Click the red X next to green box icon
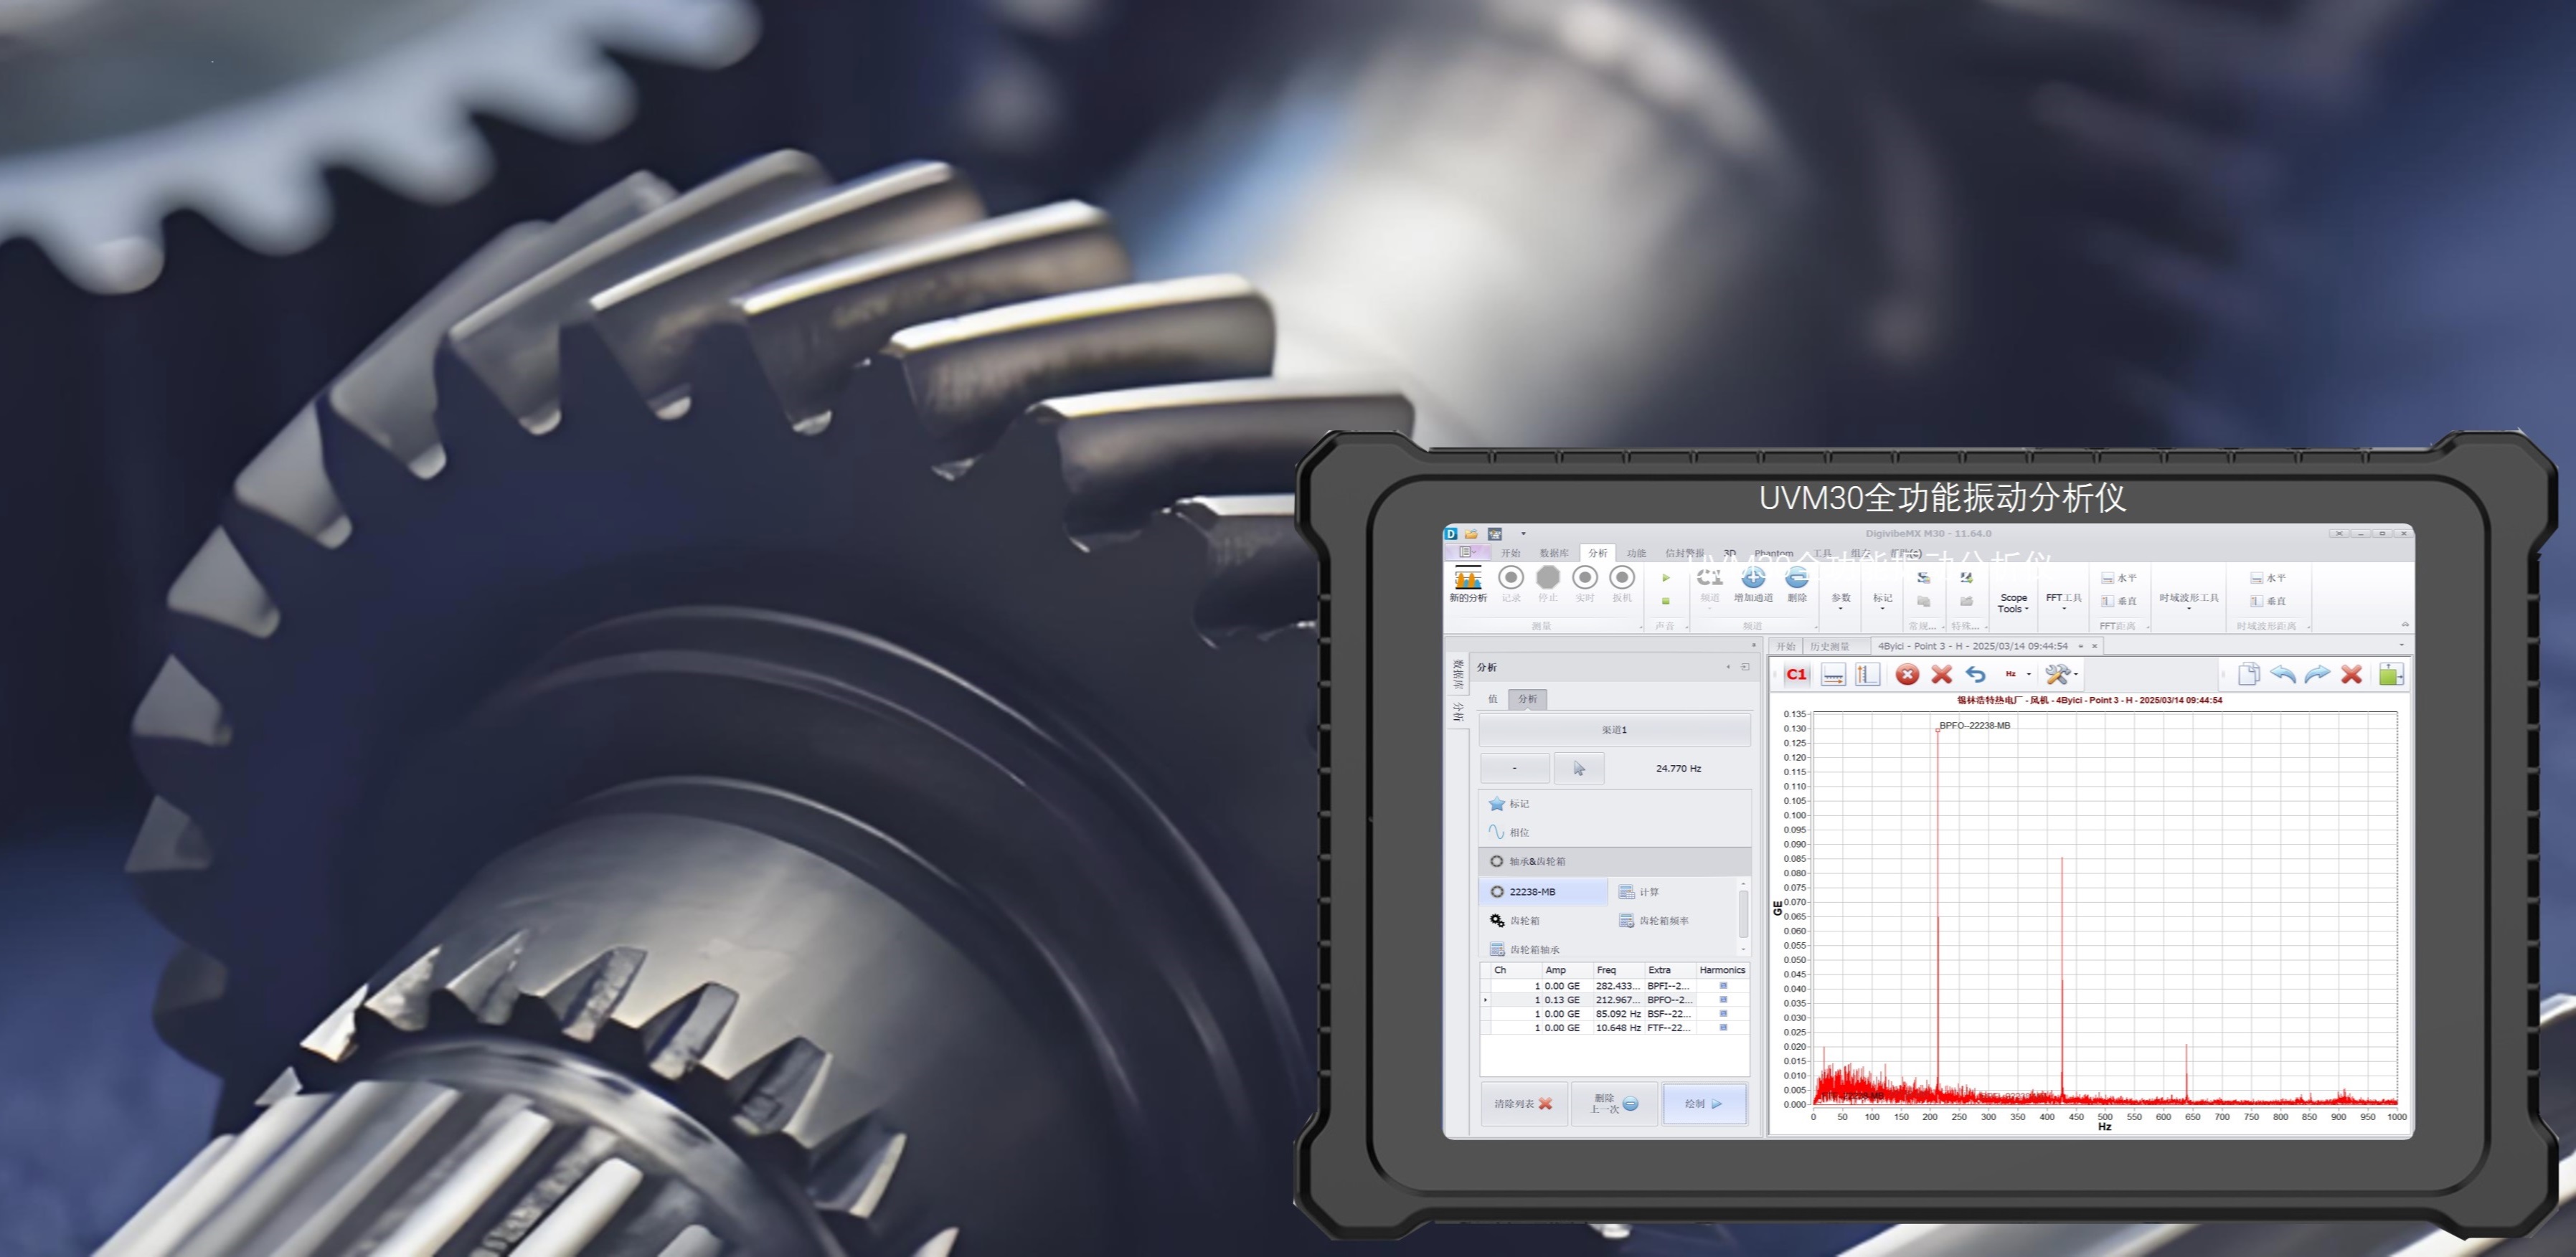The image size is (2576, 1257). [2352, 675]
